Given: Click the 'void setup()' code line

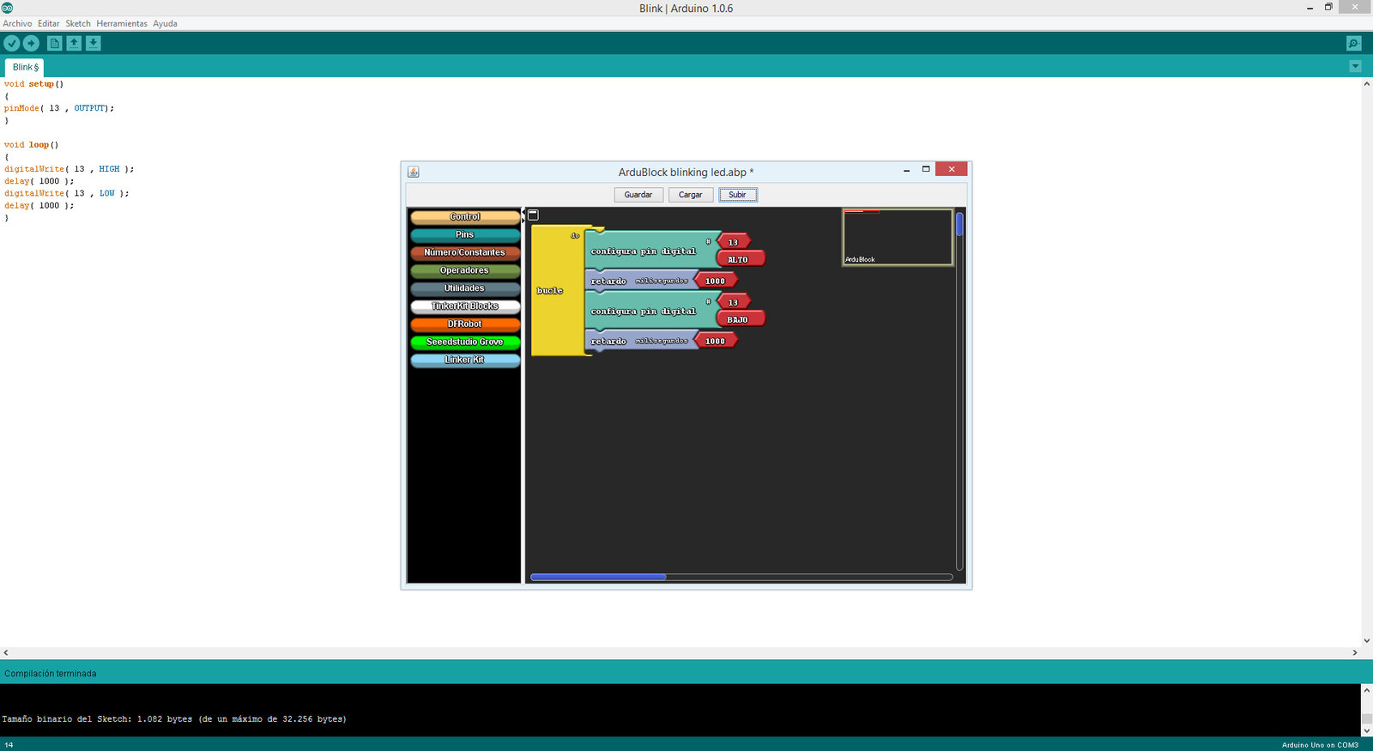Looking at the screenshot, I should (33, 84).
